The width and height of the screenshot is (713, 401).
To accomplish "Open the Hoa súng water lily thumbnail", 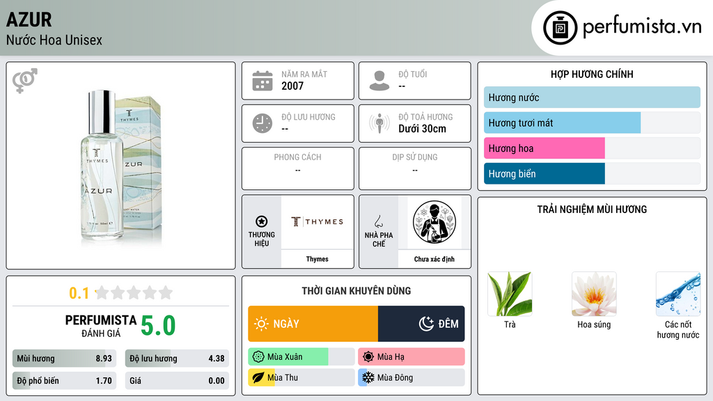I will (x=594, y=294).
